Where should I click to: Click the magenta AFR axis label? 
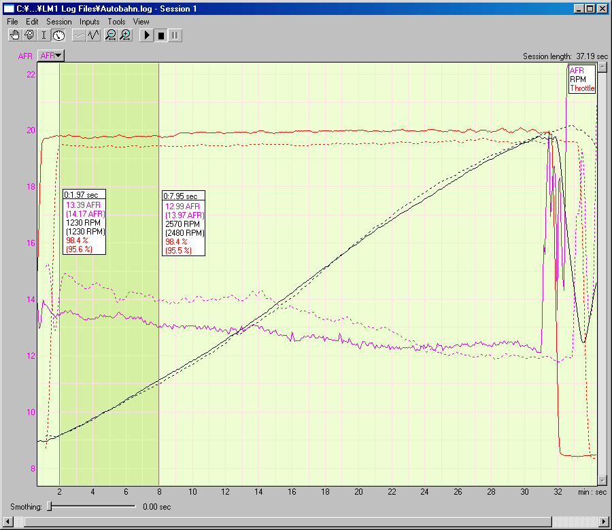point(25,56)
